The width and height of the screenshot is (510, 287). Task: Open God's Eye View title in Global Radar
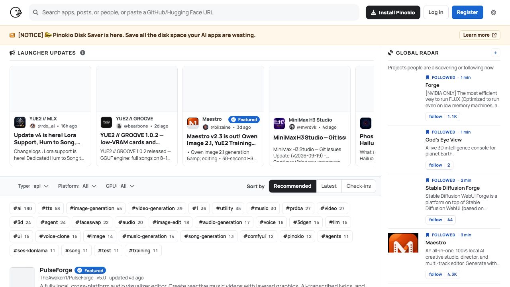443,140
